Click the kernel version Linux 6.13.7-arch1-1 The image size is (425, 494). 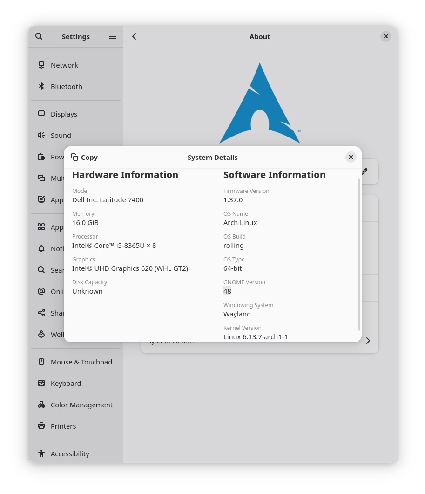pos(256,337)
